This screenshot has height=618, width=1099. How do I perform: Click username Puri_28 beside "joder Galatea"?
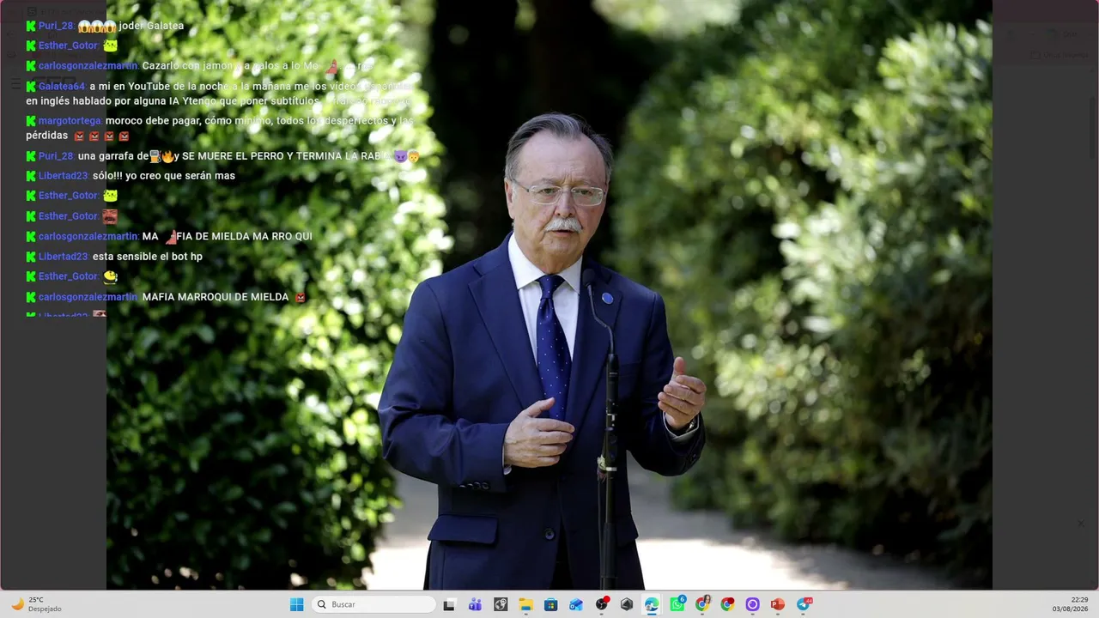pos(57,26)
